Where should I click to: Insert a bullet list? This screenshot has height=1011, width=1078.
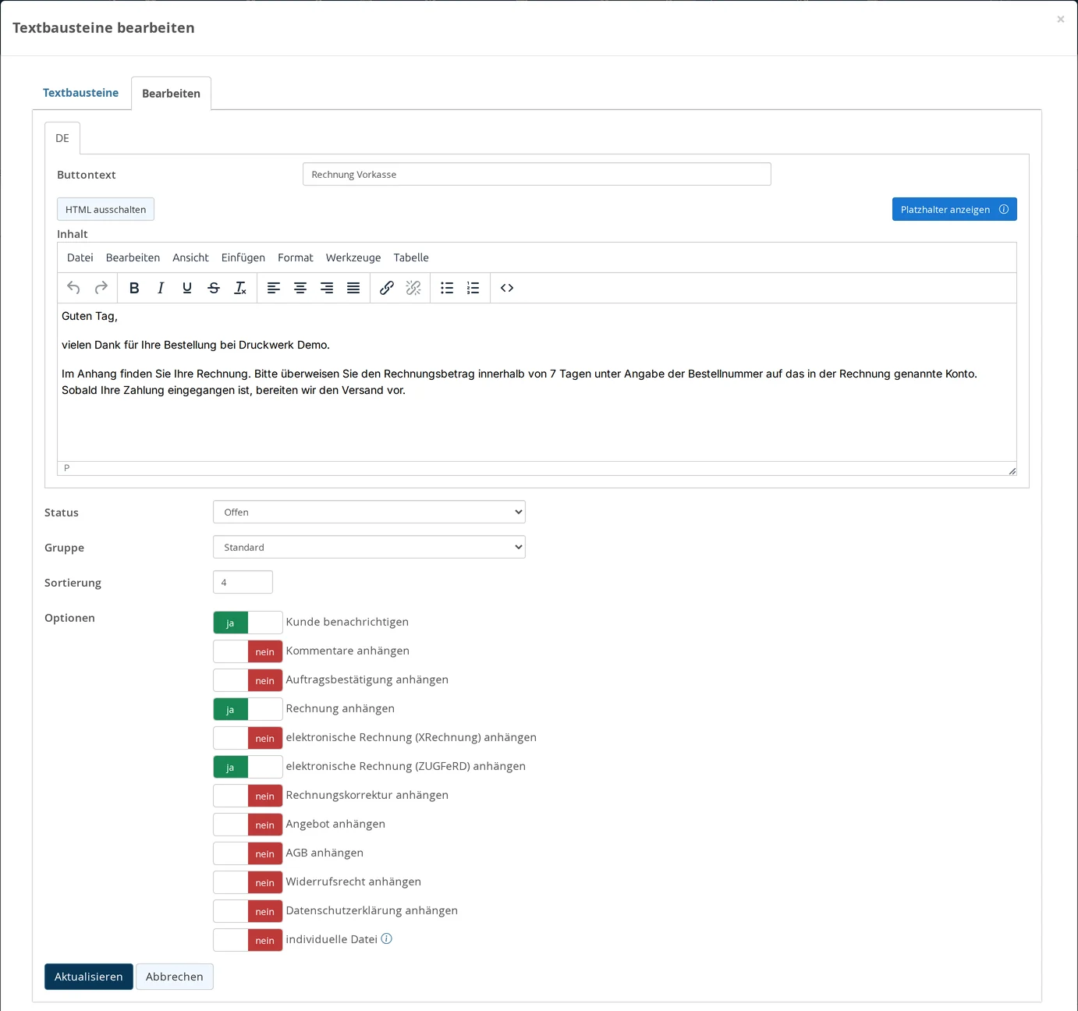coord(447,288)
